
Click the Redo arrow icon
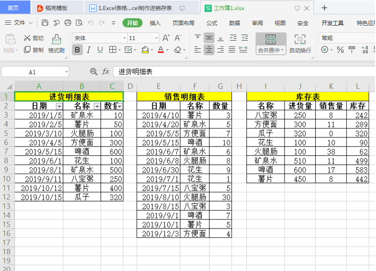click(x=102, y=23)
